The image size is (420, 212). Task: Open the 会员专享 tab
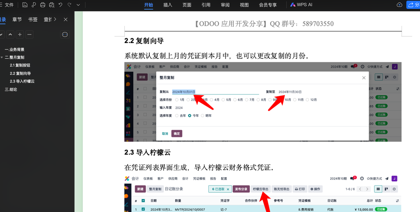point(268,5)
